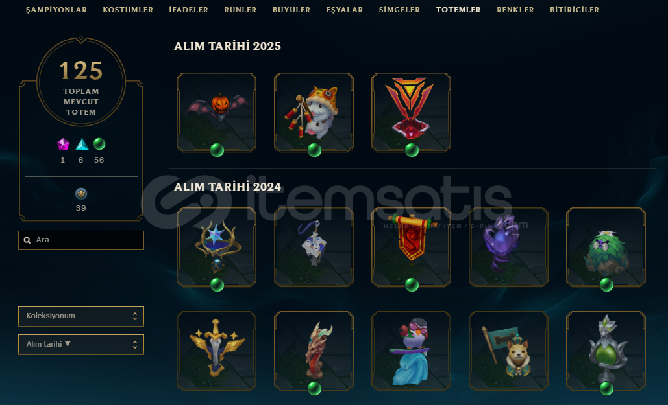The height and width of the screenshot is (405, 668).
Task: Click the blue legacy emblem icon
Action: click(81, 194)
